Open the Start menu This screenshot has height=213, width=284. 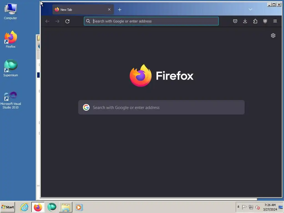tap(7, 207)
